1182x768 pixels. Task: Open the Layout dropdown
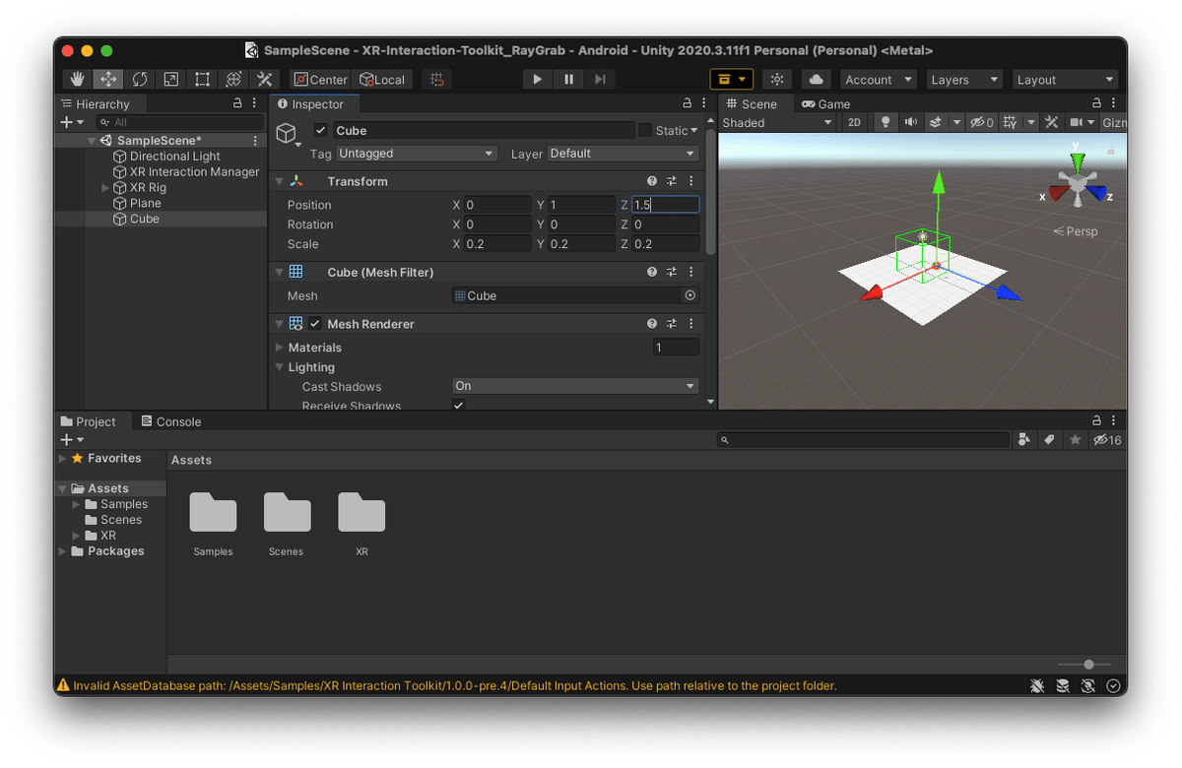pos(1066,80)
